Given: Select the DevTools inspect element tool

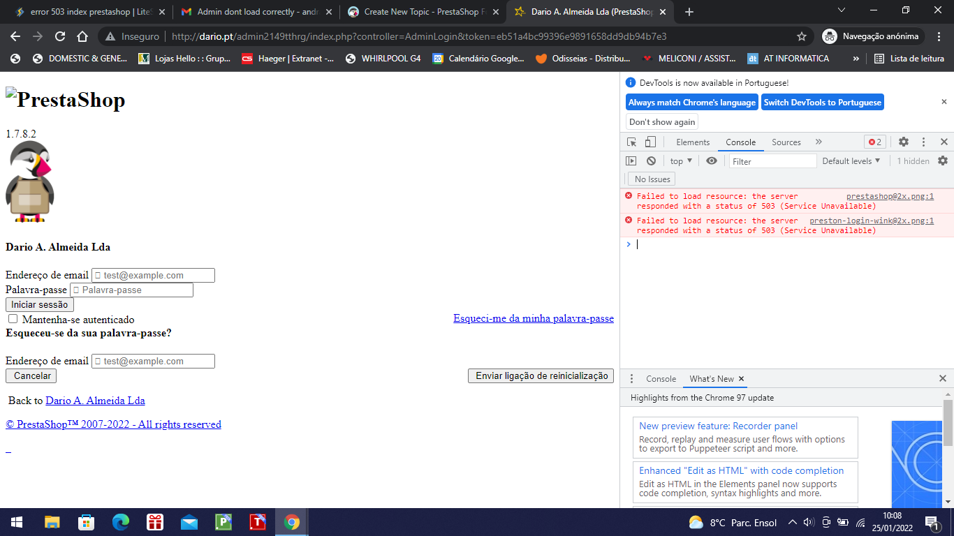Looking at the screenshot, I should pyautogui.click(x=632, y=142).
